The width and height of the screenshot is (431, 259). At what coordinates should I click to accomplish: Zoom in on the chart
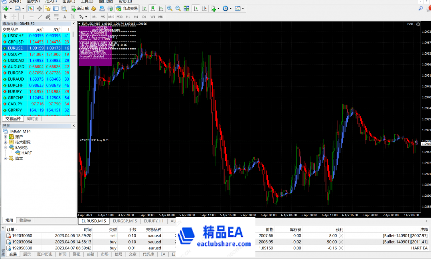(169, 8)
